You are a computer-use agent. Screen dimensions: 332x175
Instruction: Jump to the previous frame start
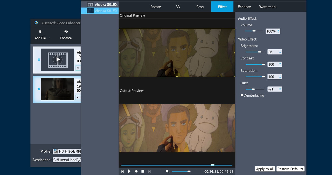[122, 171]
